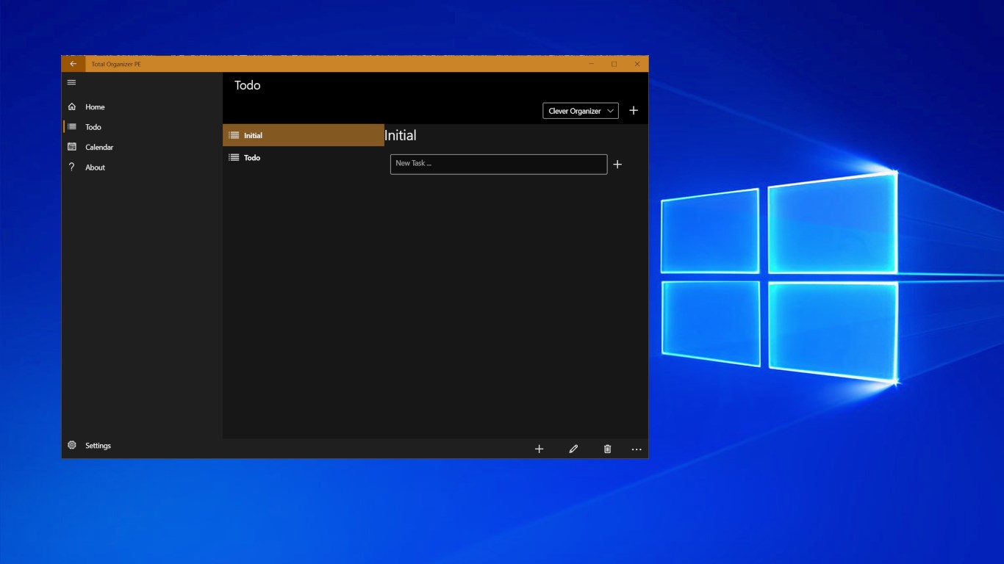The height and width of the screenshot is (564, 1004).
Task: Close the Total Organizer PE window
Action: coord(637,64)
